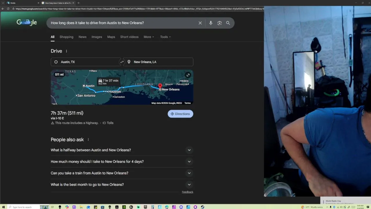Viewport: 371px width, 209px height.
Task: Open the NVIDIA app in the taskbar
Action: tap(124, 207)
